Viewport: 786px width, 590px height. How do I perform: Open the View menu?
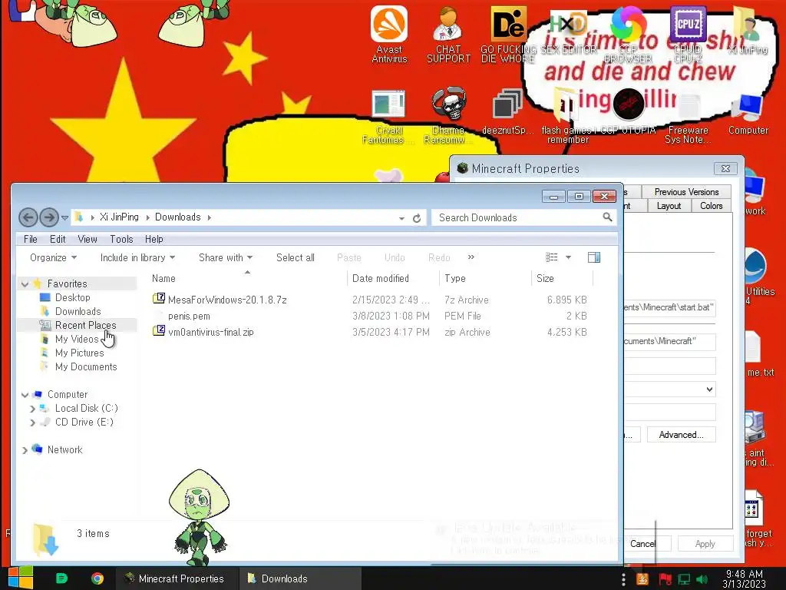coord(88,240)
